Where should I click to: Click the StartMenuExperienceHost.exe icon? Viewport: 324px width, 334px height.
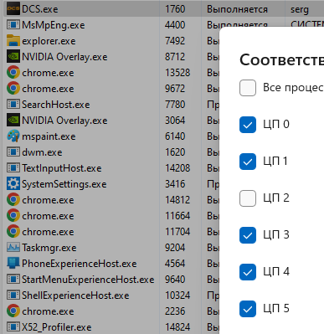point(13,280)
